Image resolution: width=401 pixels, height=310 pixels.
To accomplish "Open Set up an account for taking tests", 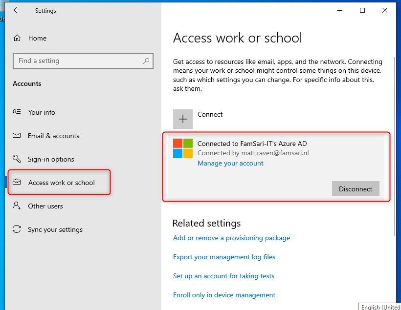I will (x=223, y=276).
